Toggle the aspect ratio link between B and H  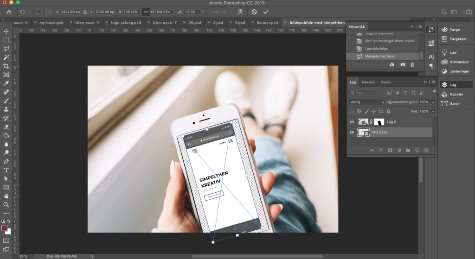coord(145,12)
